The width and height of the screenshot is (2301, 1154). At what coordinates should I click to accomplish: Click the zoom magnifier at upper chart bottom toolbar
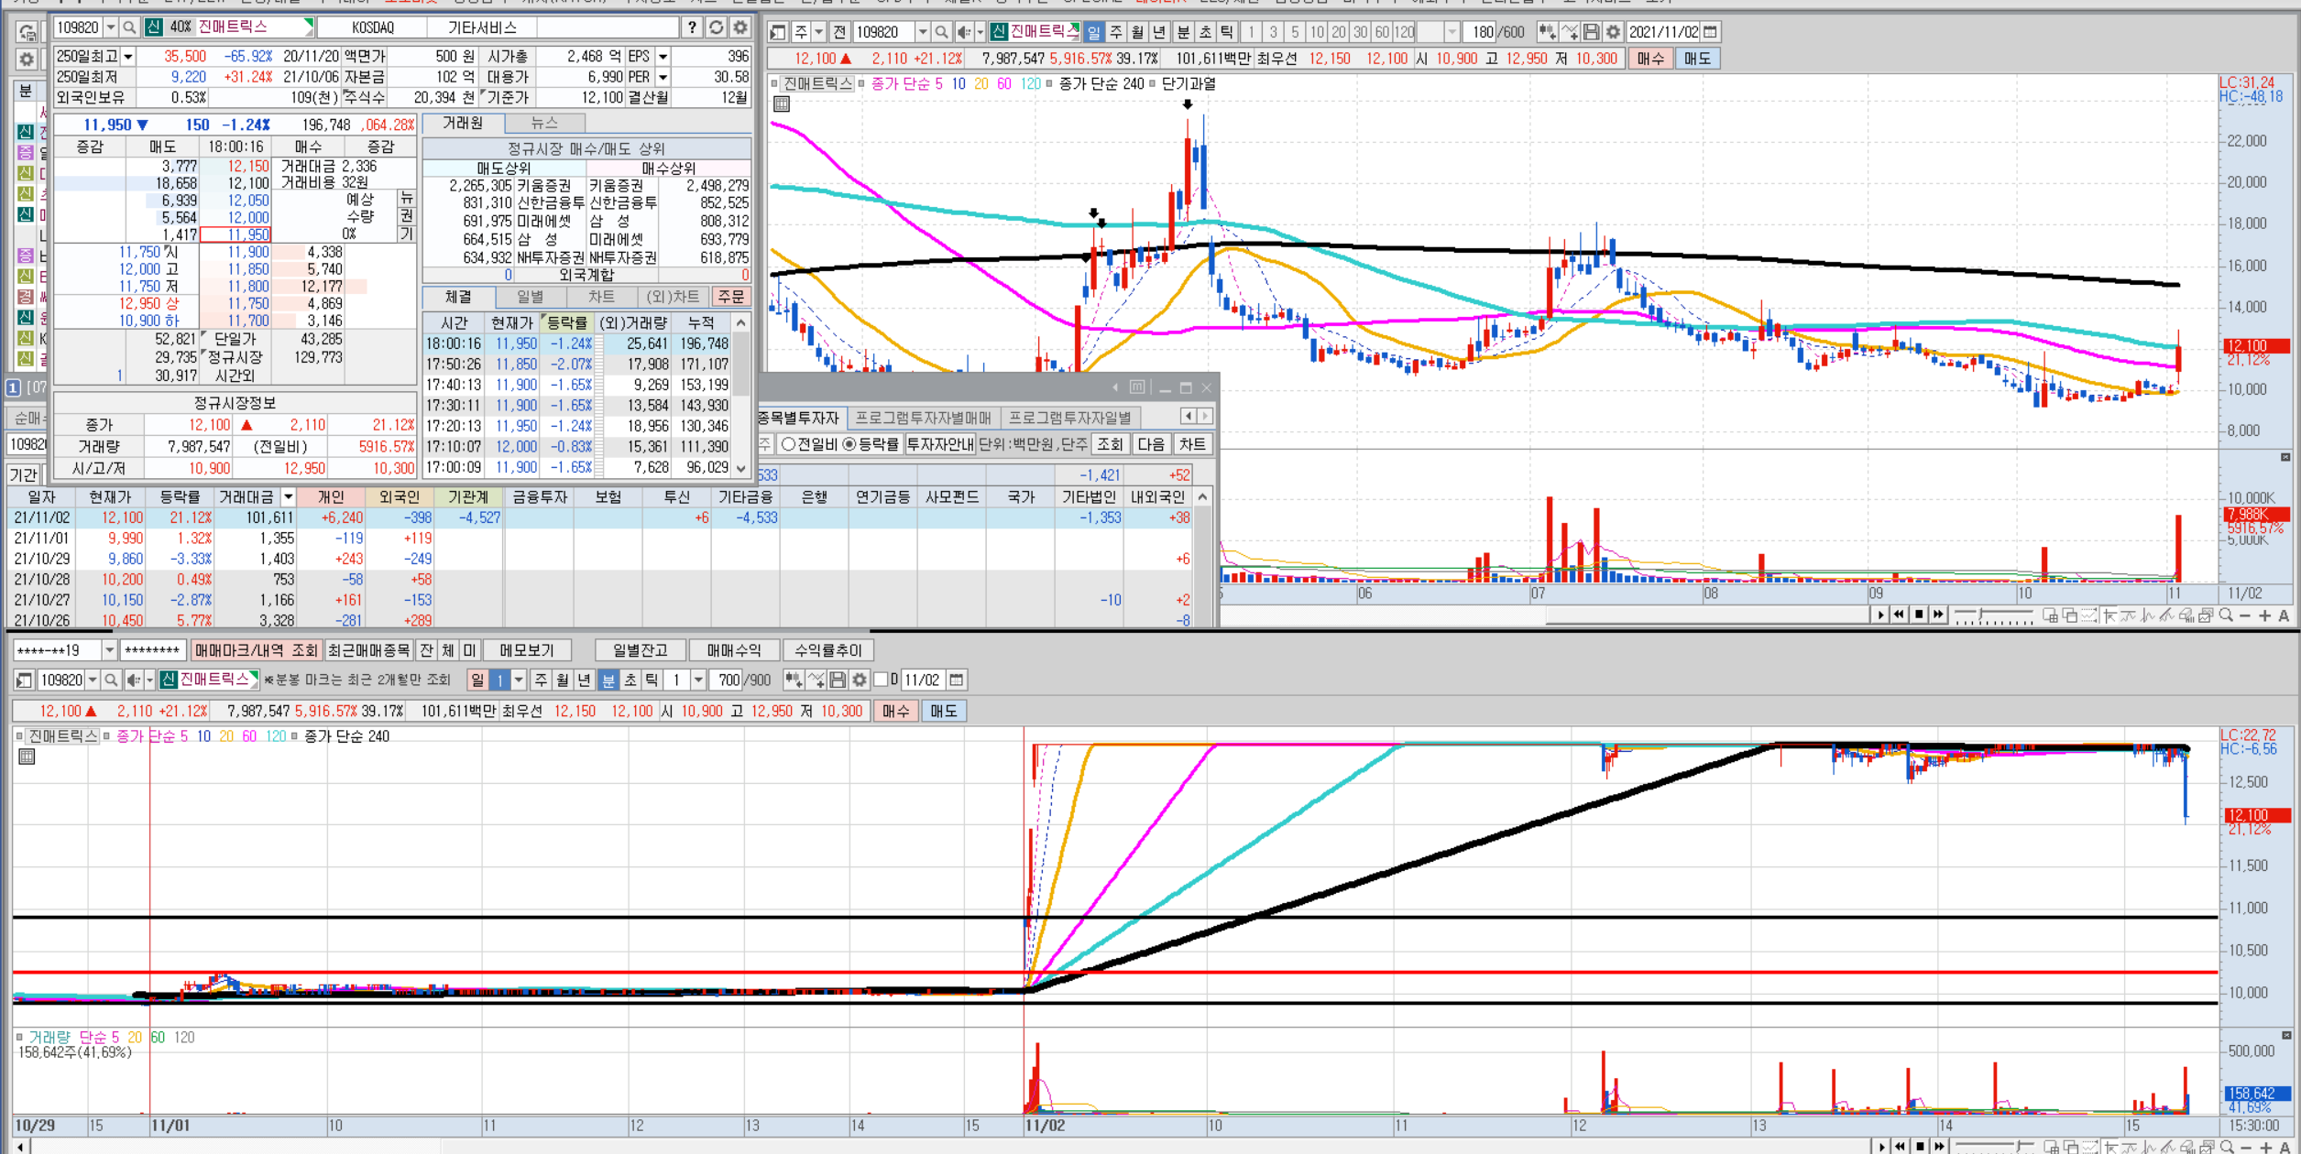point(2226,615)
